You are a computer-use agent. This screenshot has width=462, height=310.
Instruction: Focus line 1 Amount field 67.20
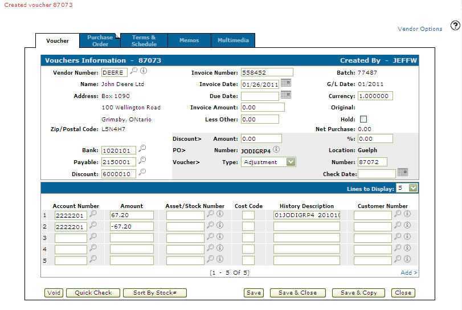(132, 215)
